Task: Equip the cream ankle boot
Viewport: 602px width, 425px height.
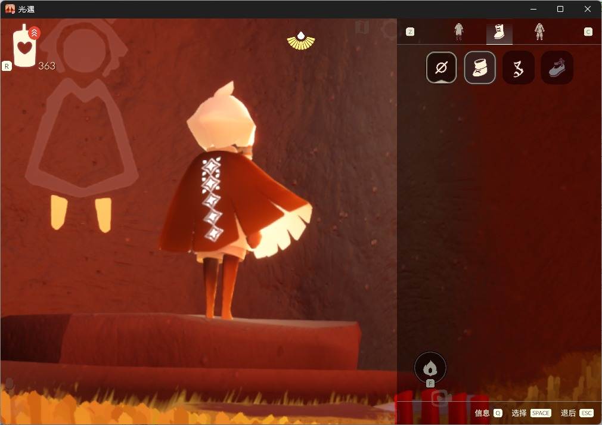Action: pos(480,67)
